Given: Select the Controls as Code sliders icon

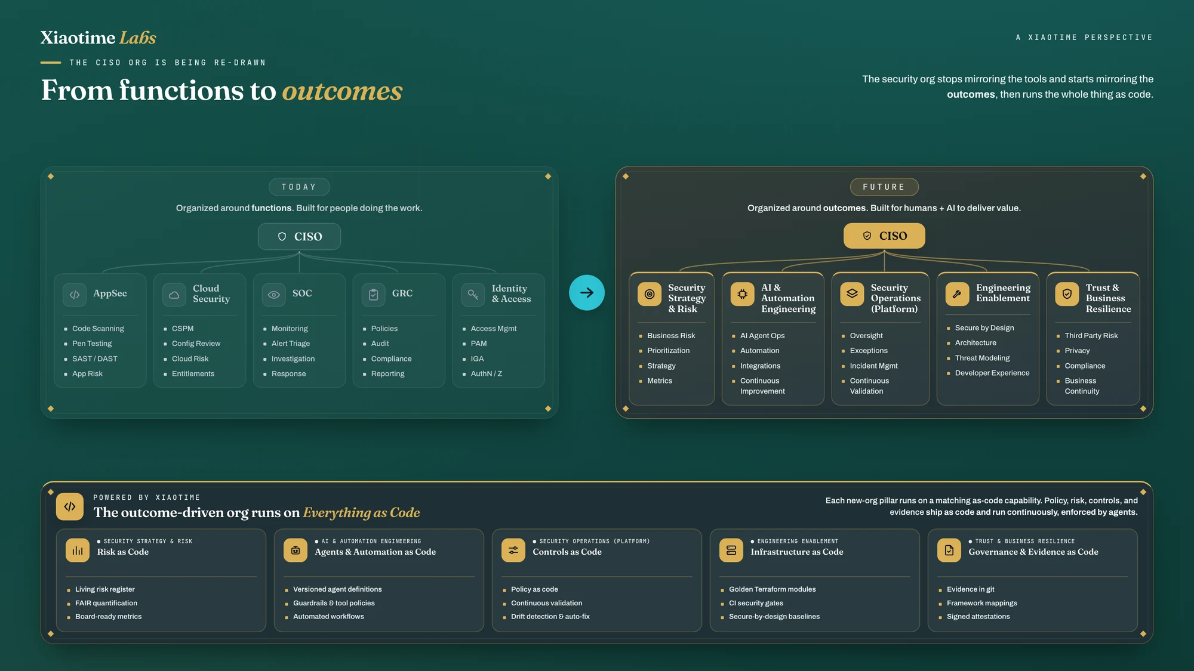Looking at the screenshot, I should tap(513, 551).
